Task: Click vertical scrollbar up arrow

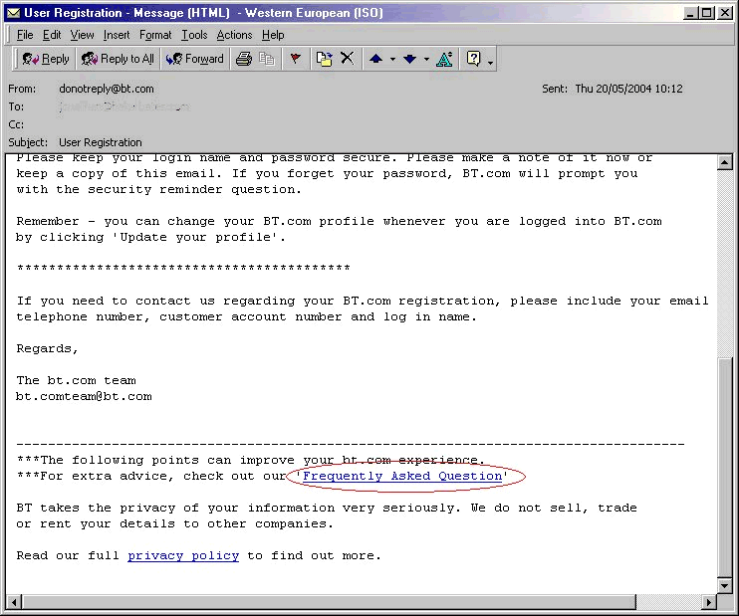Action: 724,162
